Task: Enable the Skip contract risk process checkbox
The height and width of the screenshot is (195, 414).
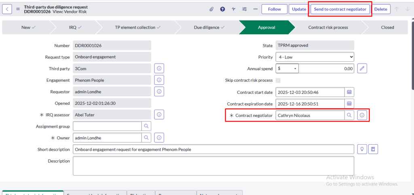Action: (278, 80)
